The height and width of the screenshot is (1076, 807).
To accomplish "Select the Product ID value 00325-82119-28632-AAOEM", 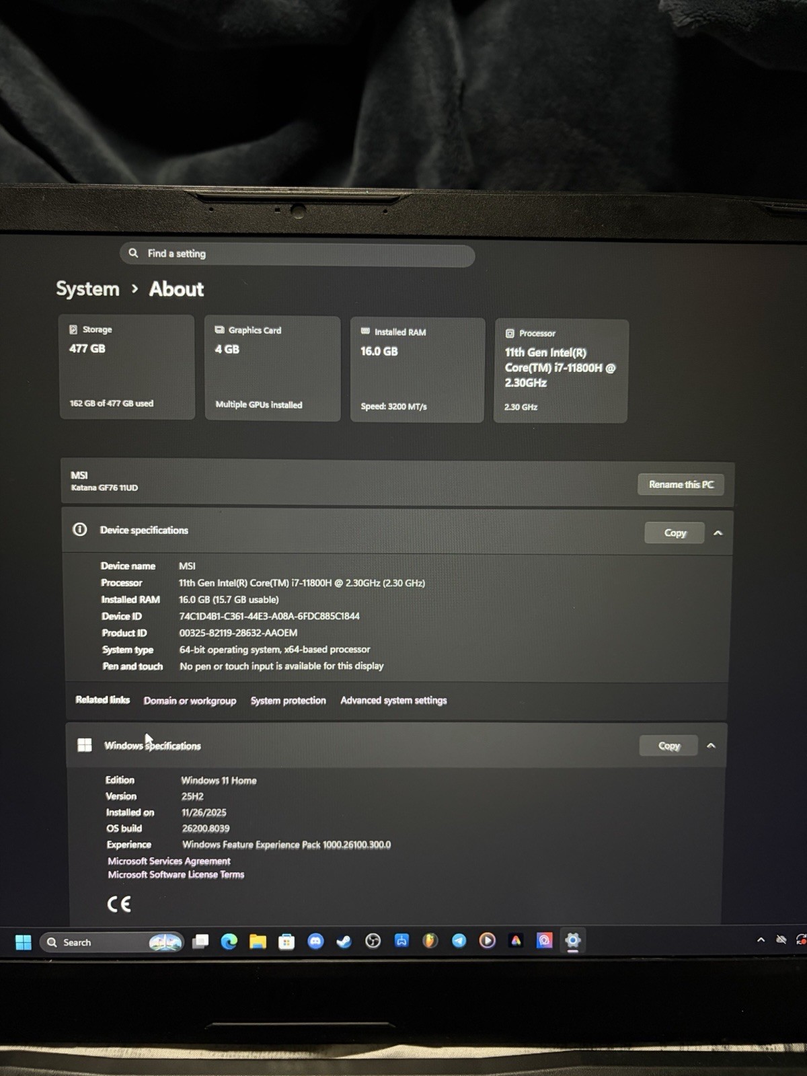I will point(238,633).
